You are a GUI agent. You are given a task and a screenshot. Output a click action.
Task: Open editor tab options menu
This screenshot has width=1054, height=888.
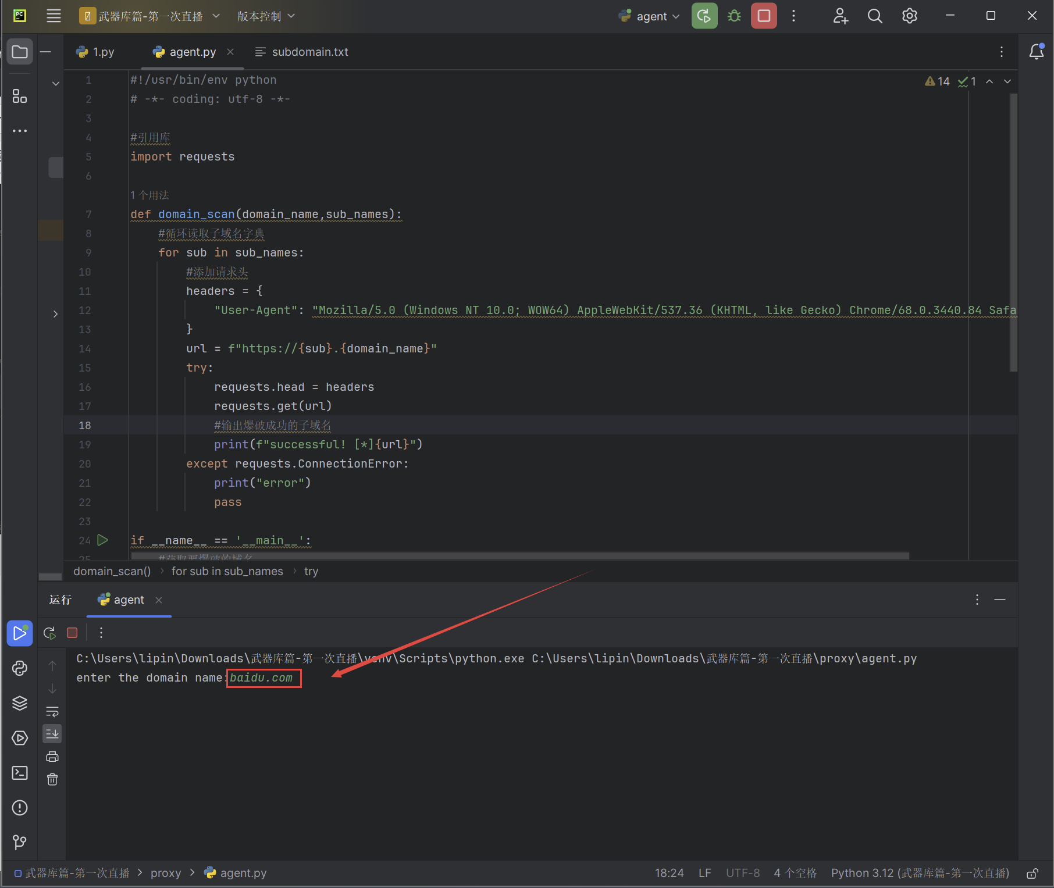(x=1001, y=52)
